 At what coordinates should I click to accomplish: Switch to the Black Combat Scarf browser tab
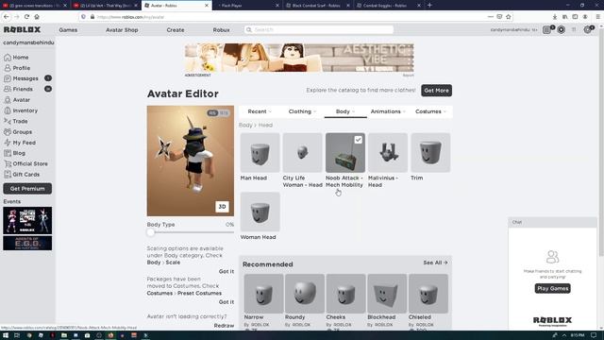tap(317, 6)
